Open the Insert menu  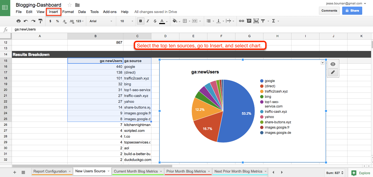click(x=54, y=12)
